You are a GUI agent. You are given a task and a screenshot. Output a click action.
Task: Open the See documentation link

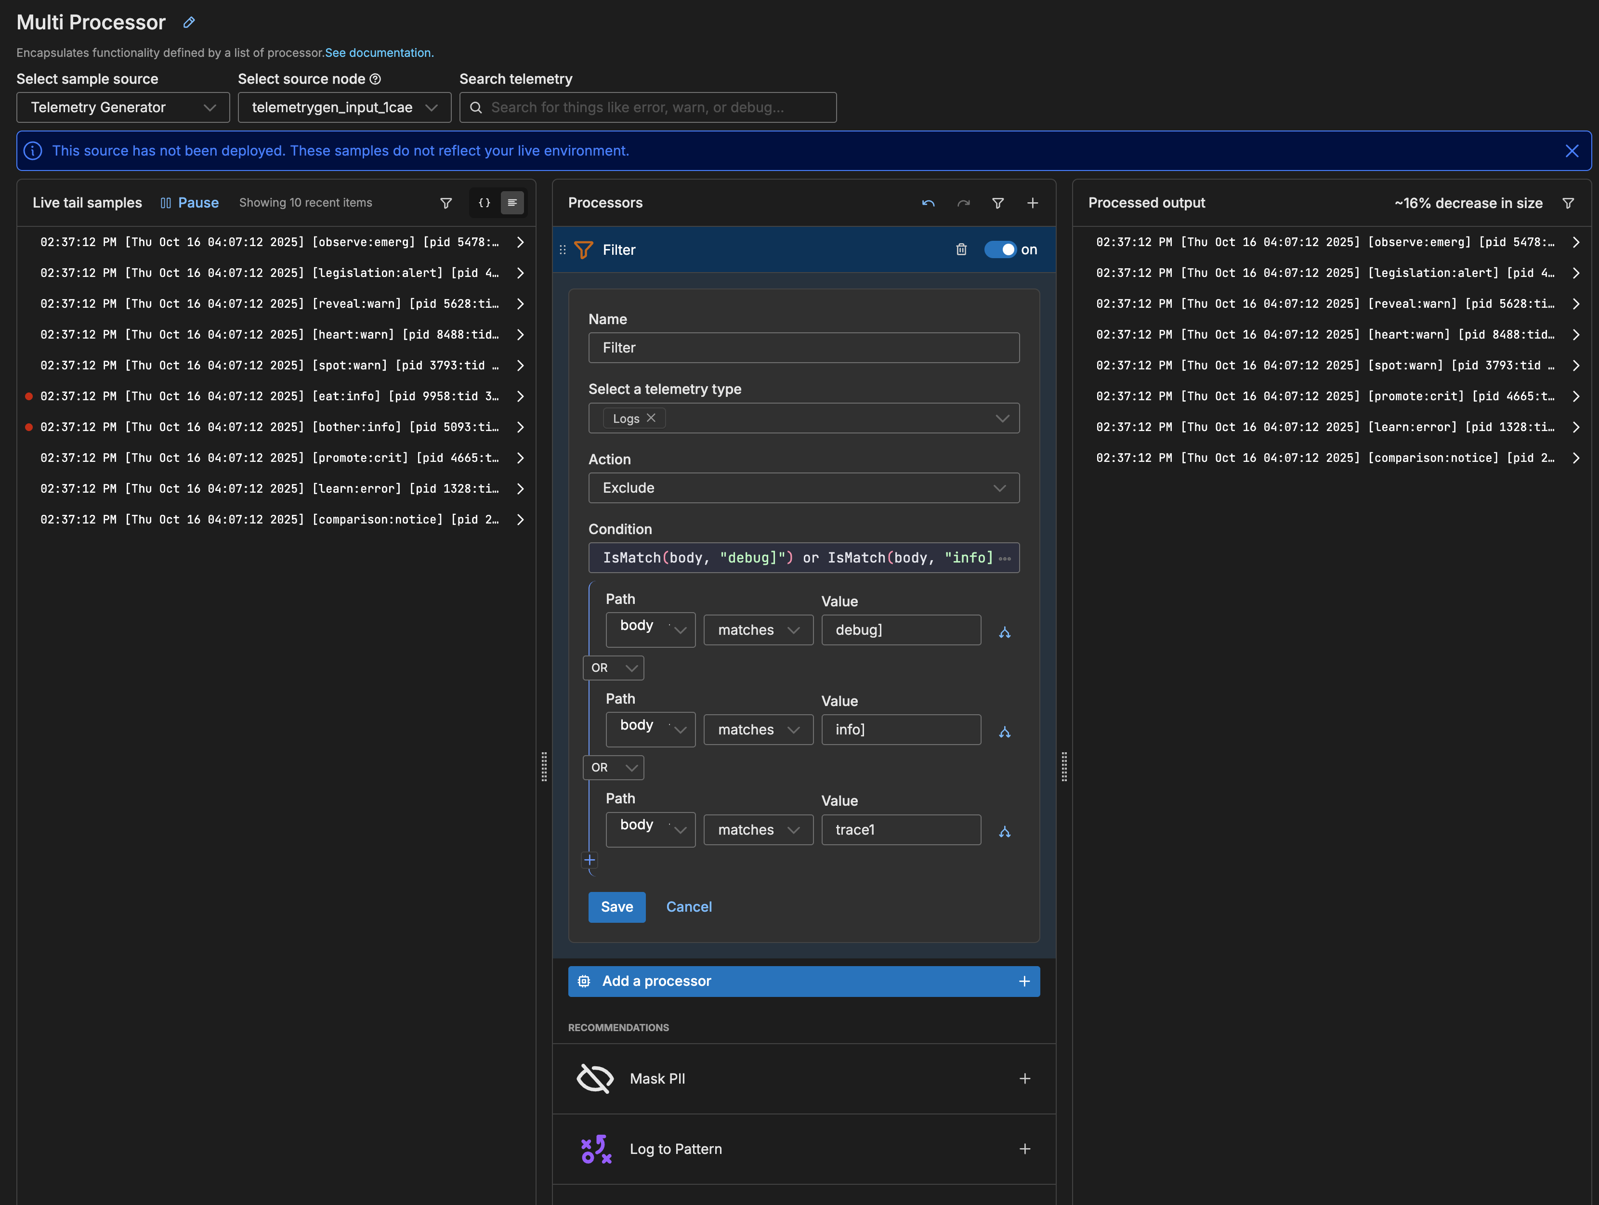click(x=379, y=53)
